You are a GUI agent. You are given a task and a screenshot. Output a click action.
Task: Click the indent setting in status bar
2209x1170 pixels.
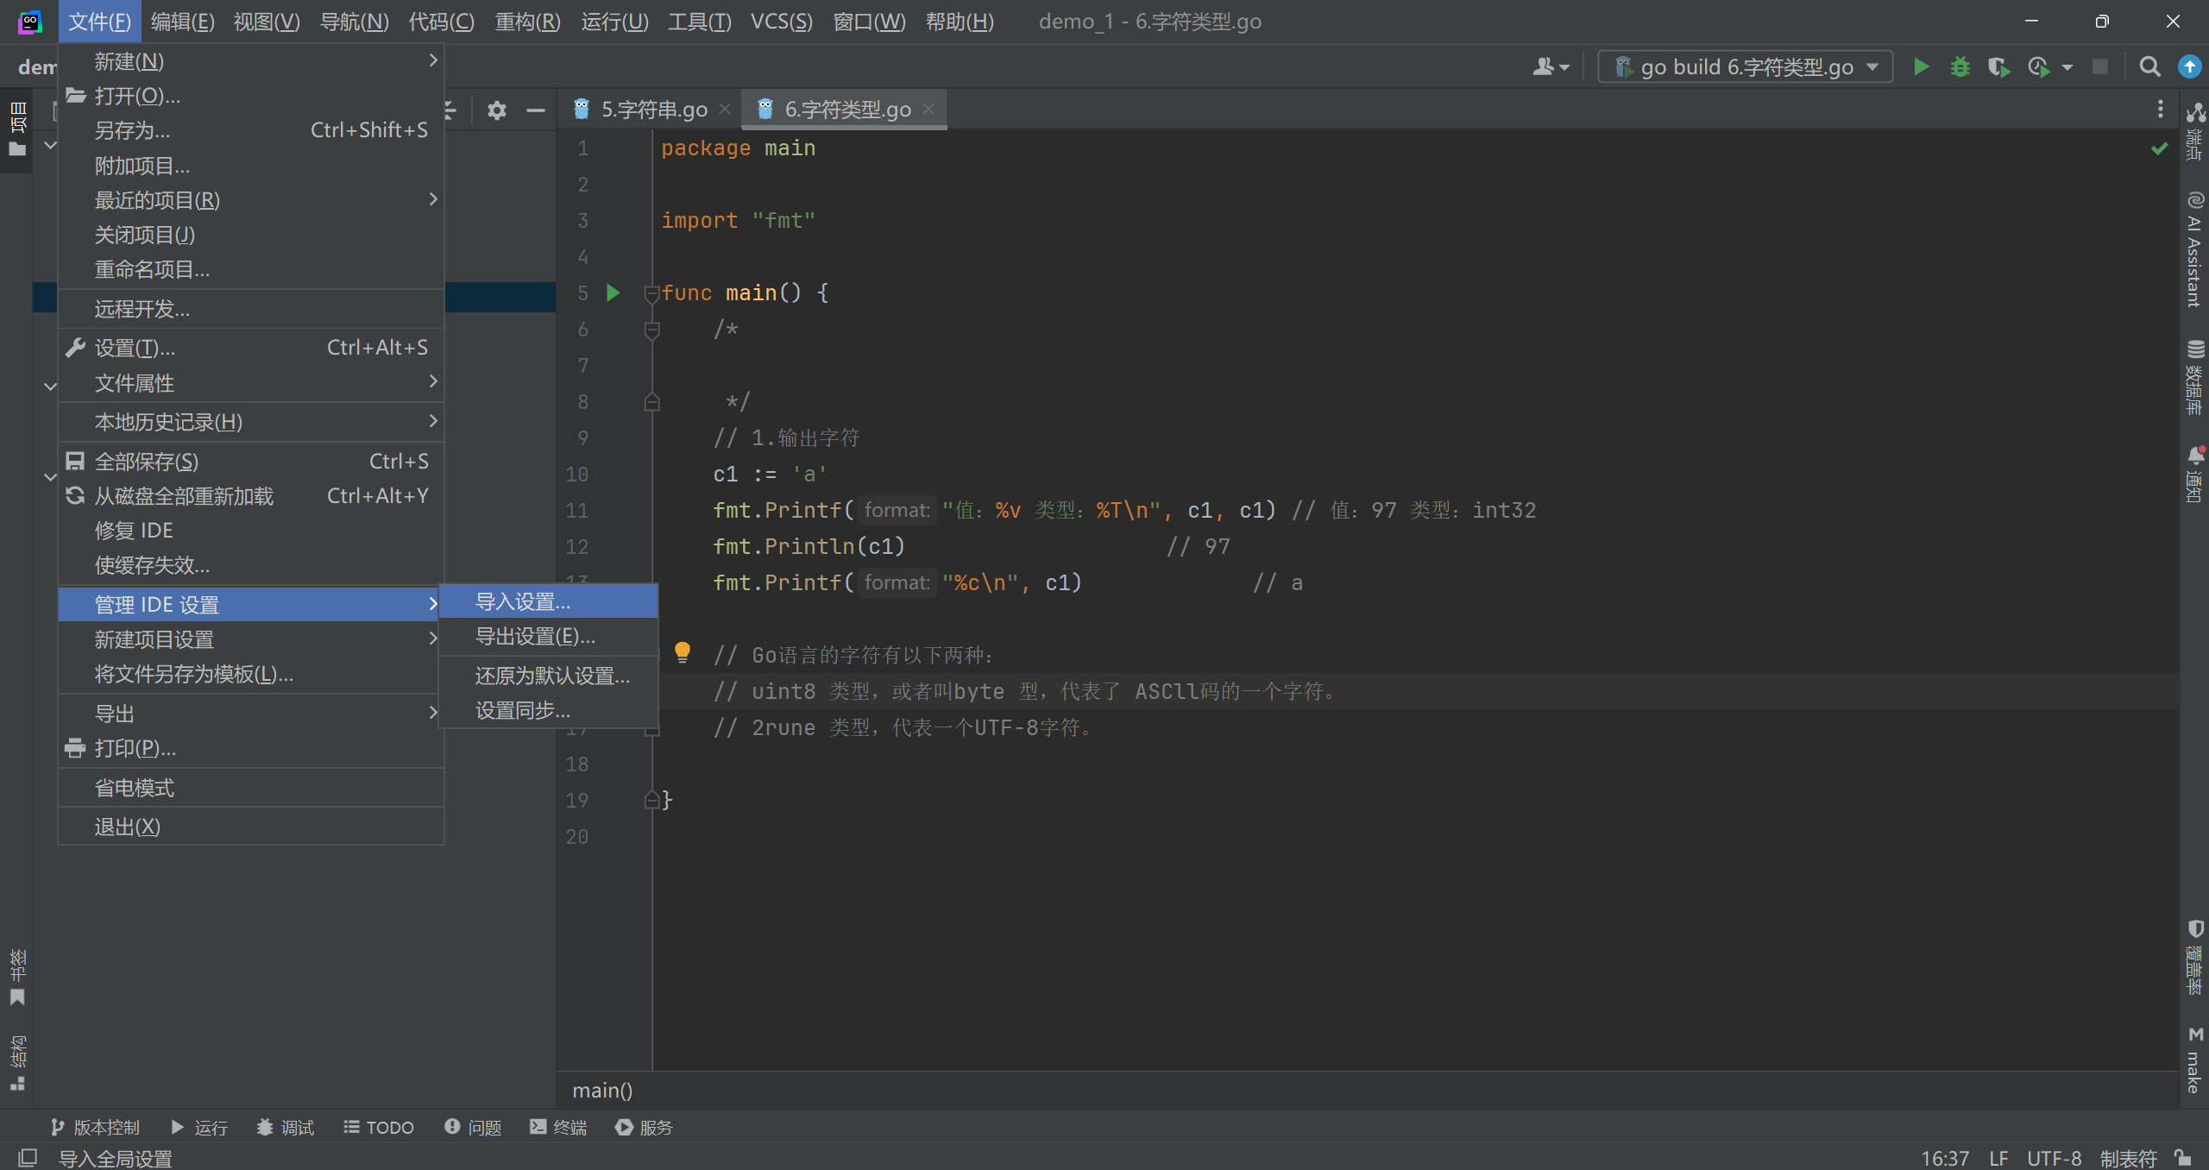pos(2129,1158)
